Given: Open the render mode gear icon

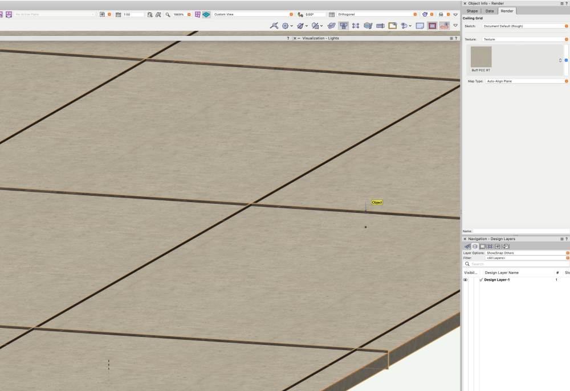Looking at the screenshot, I should [x=285, y=26].
